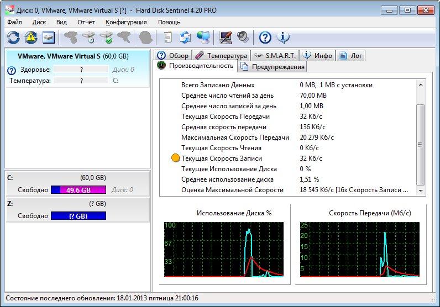This screenshot has height=307, width=440.
Task: Click the health question mark icon beside Здоровье
Action: coord(12,70)
